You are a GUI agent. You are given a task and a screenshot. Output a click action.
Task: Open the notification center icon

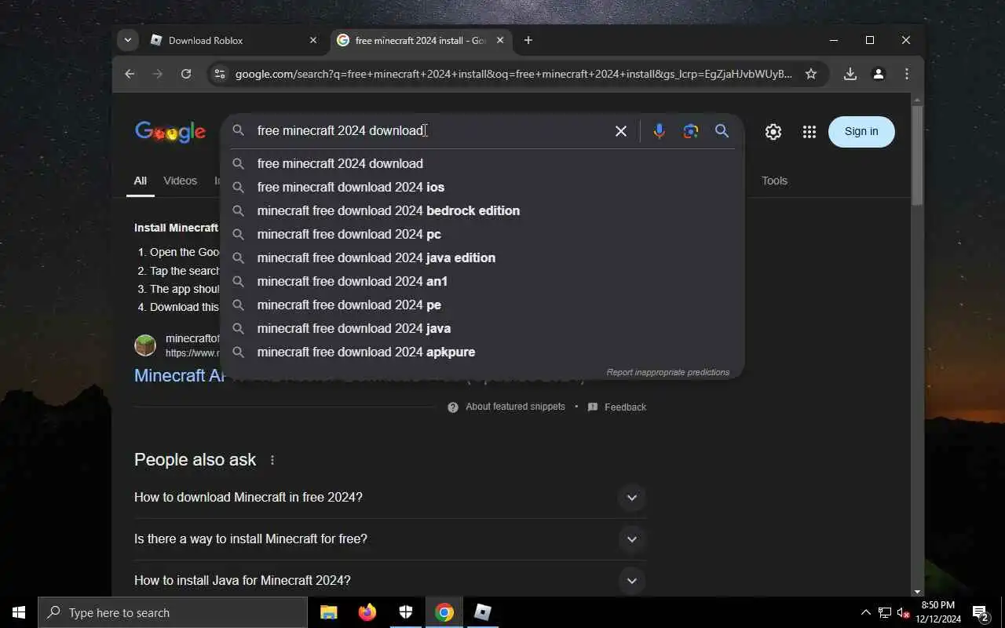(981, 612)
